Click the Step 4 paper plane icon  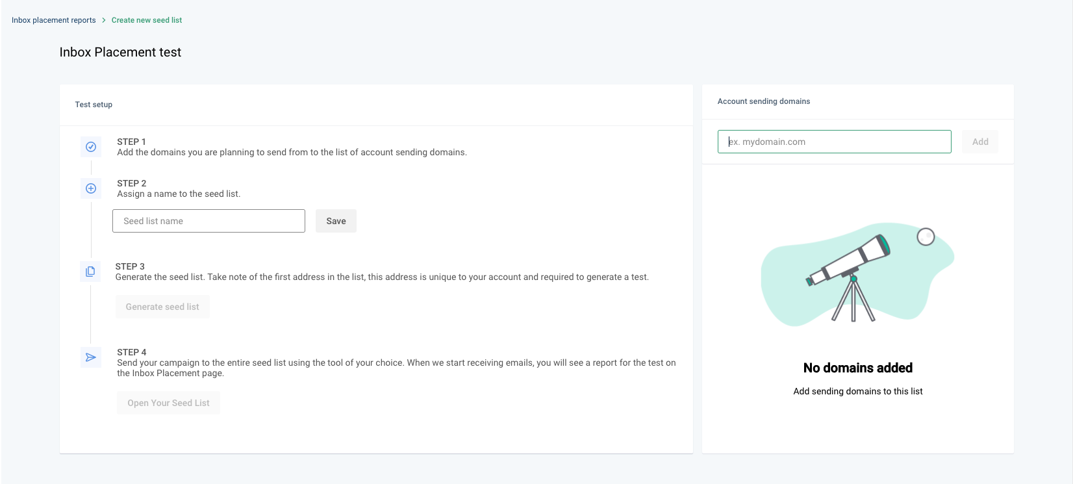point(91,357)
